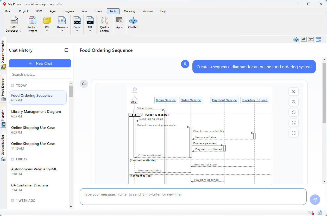Launch the Quality Control tool
The image size is (327, 216).
pyautogui.click(x=105, y=23)
